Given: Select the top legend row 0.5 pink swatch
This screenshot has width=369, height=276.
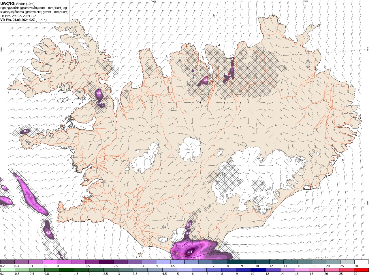Looking at the screenshot, I should (50, 262).
